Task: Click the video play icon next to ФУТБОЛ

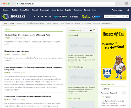Action: click(x=80, y=99)
